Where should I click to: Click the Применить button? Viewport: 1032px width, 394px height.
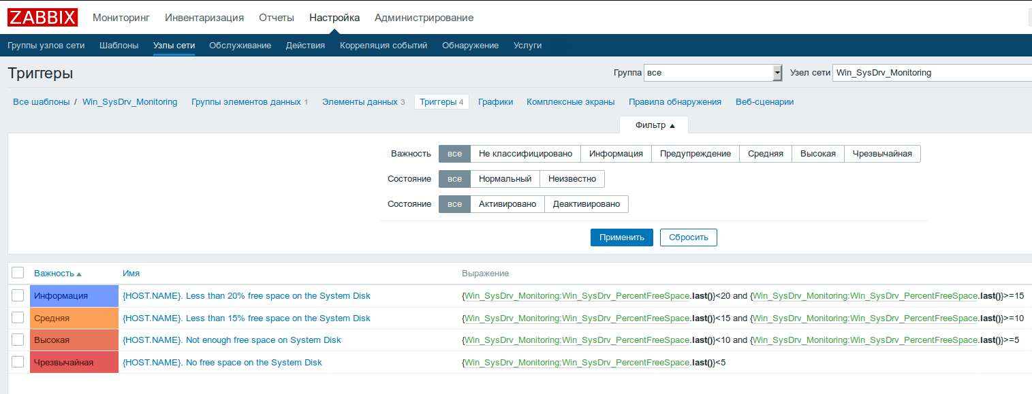tap(622, 237)
